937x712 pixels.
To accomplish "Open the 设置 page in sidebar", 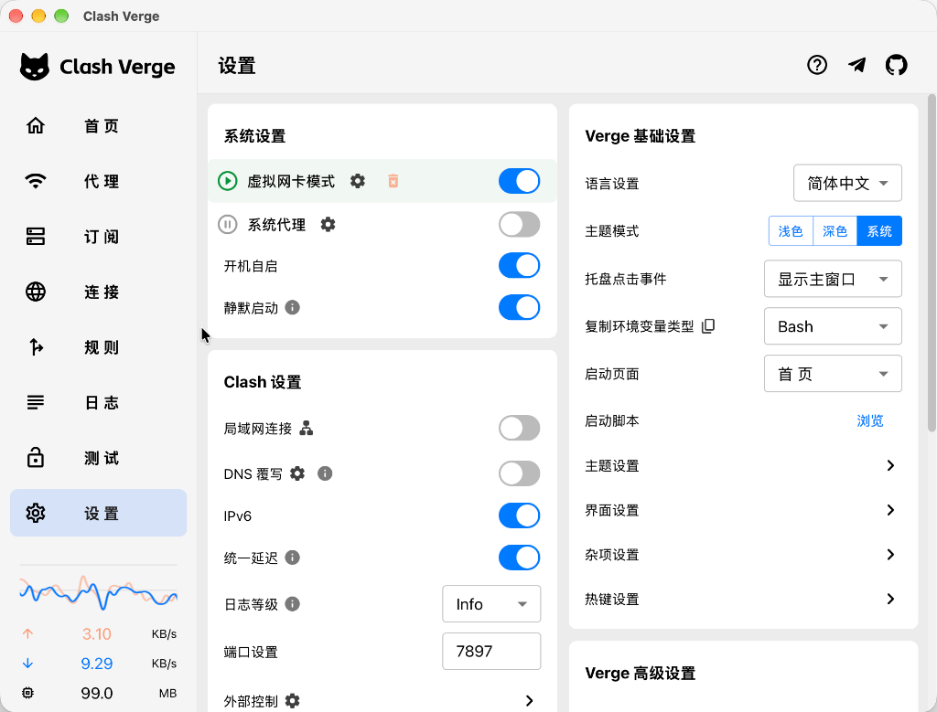I will pyautogui.click(x=98, y=513).
